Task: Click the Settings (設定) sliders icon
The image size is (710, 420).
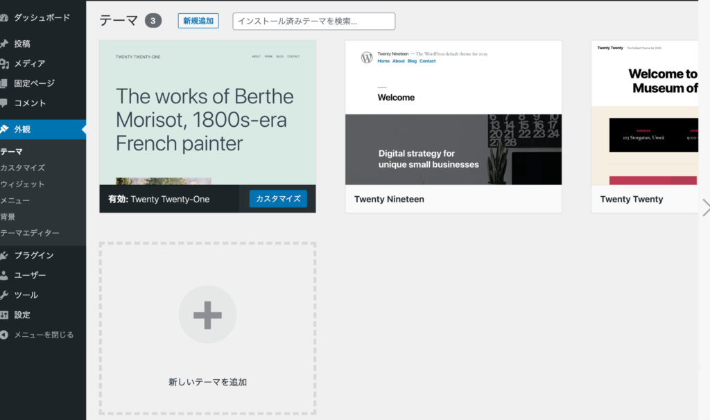Action: pyautogui.click(x=4, y=315)
